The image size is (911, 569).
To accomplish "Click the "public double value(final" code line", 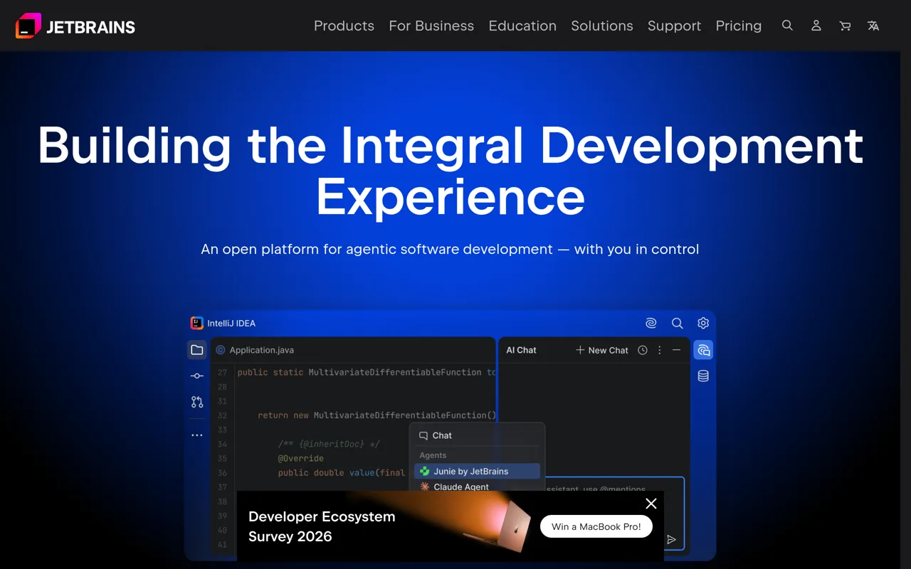I will [x=342, y=473].
